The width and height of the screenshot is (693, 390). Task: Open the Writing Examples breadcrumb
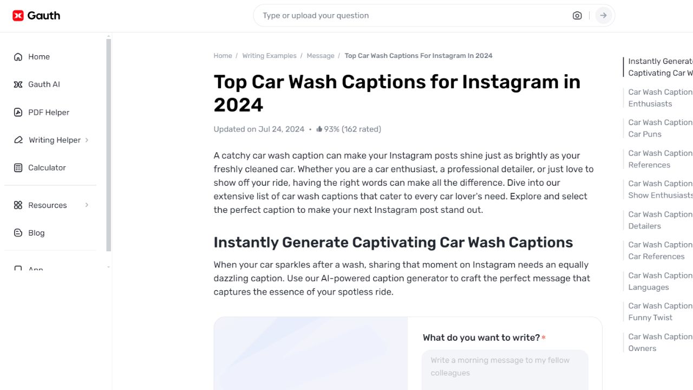pyautogui.click(x=270, y=55)
